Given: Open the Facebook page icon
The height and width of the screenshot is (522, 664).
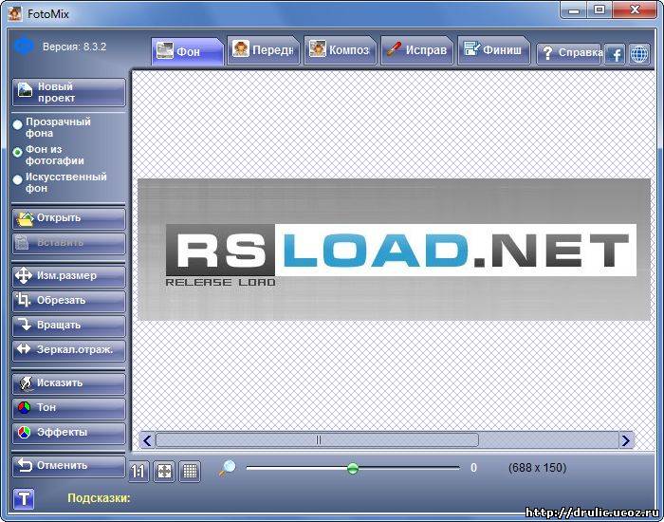Looking at the screenshot, I should [615, 54].
